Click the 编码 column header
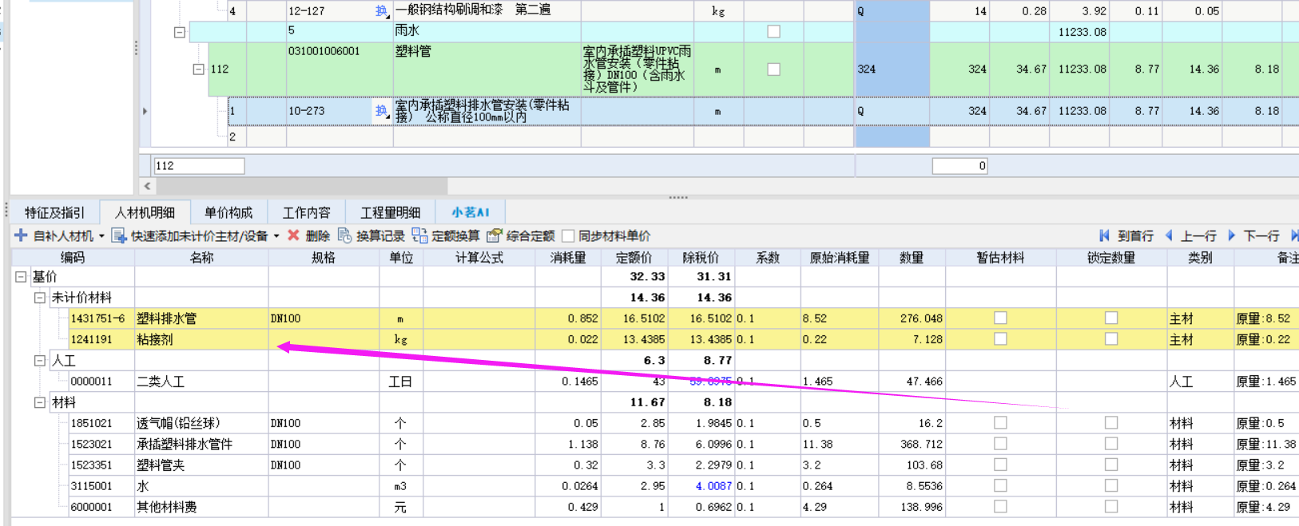Image resolution: width=1299 pixels, height=526 pixels. (73, 258)
